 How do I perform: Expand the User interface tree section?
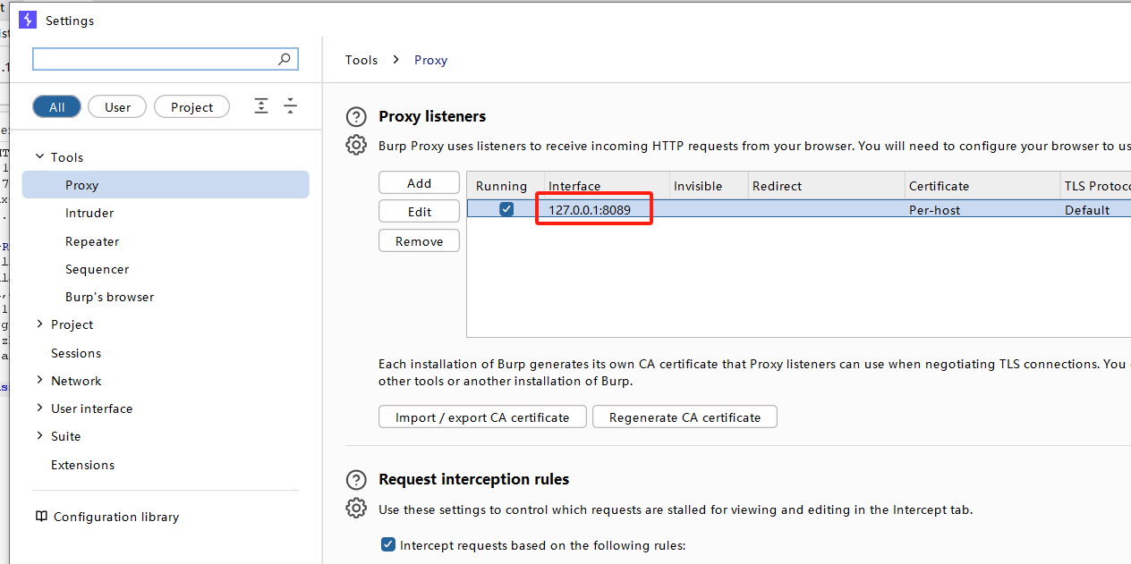tap(39, 408)
